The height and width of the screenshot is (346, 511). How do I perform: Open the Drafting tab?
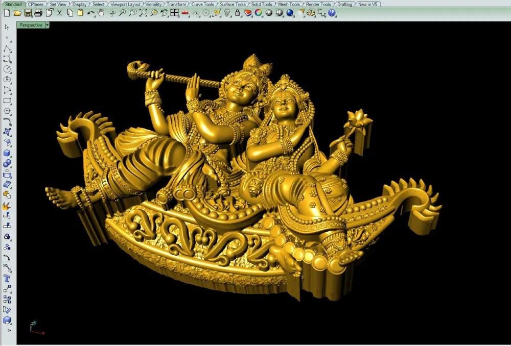tap(344, 4)
